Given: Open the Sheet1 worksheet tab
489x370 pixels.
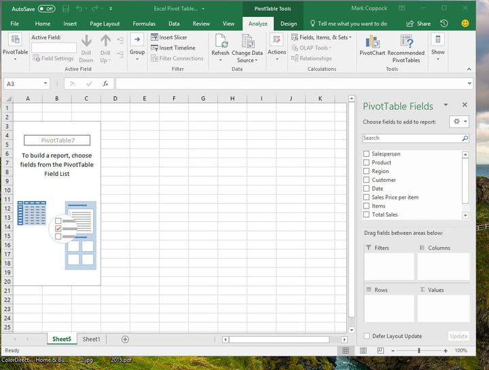Looking at the screenshot, I should pos(91,339).
